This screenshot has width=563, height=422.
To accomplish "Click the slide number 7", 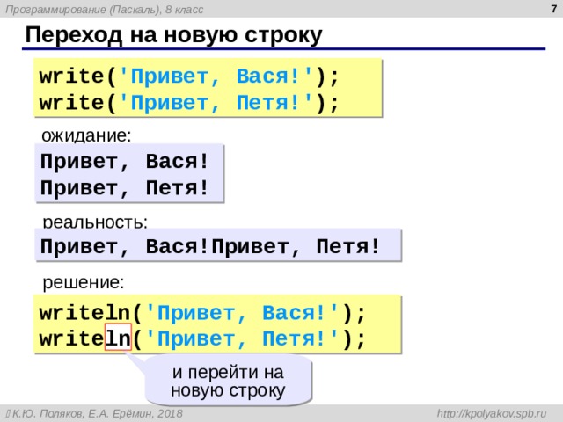I will [x=554, y=9].
